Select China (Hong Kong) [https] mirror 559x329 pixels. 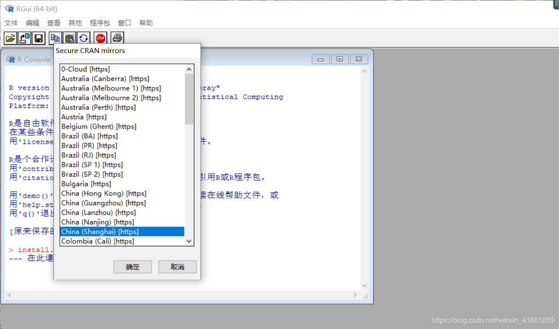122,193
